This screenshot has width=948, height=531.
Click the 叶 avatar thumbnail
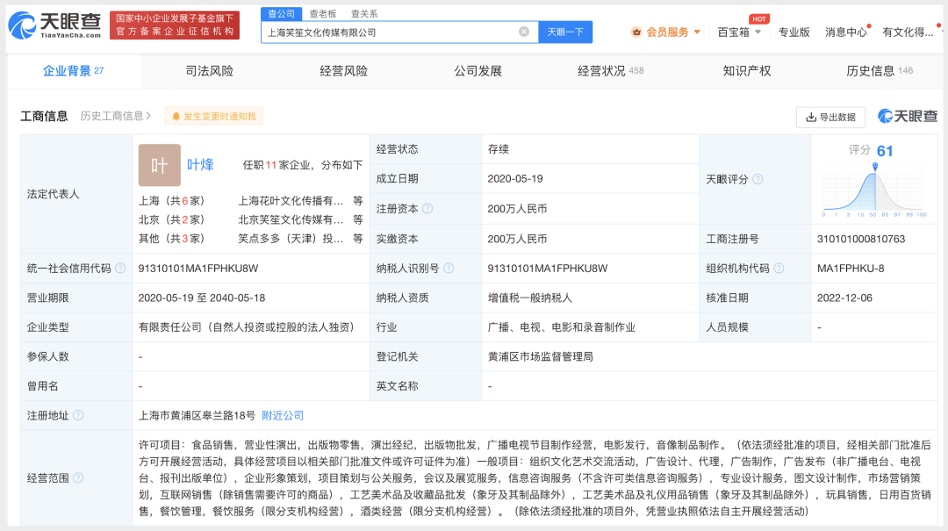click(159, 165)
